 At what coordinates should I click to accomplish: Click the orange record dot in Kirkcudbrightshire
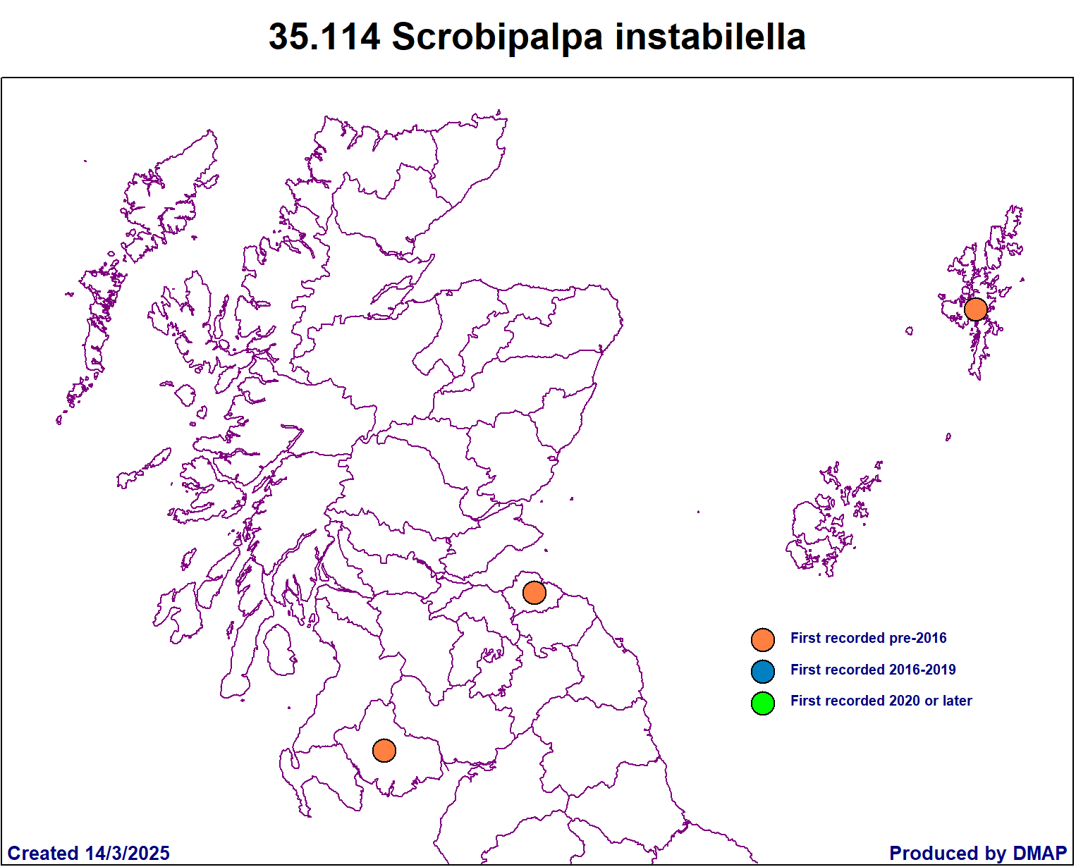click(x=384, y=750)
